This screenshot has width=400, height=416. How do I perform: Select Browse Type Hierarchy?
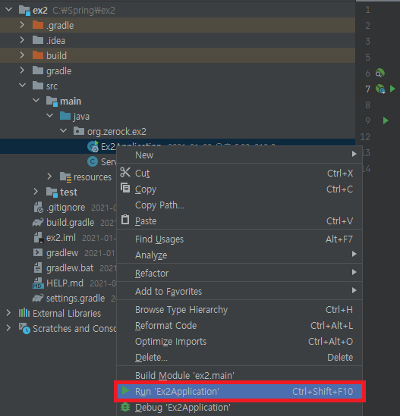click(239, 310)
